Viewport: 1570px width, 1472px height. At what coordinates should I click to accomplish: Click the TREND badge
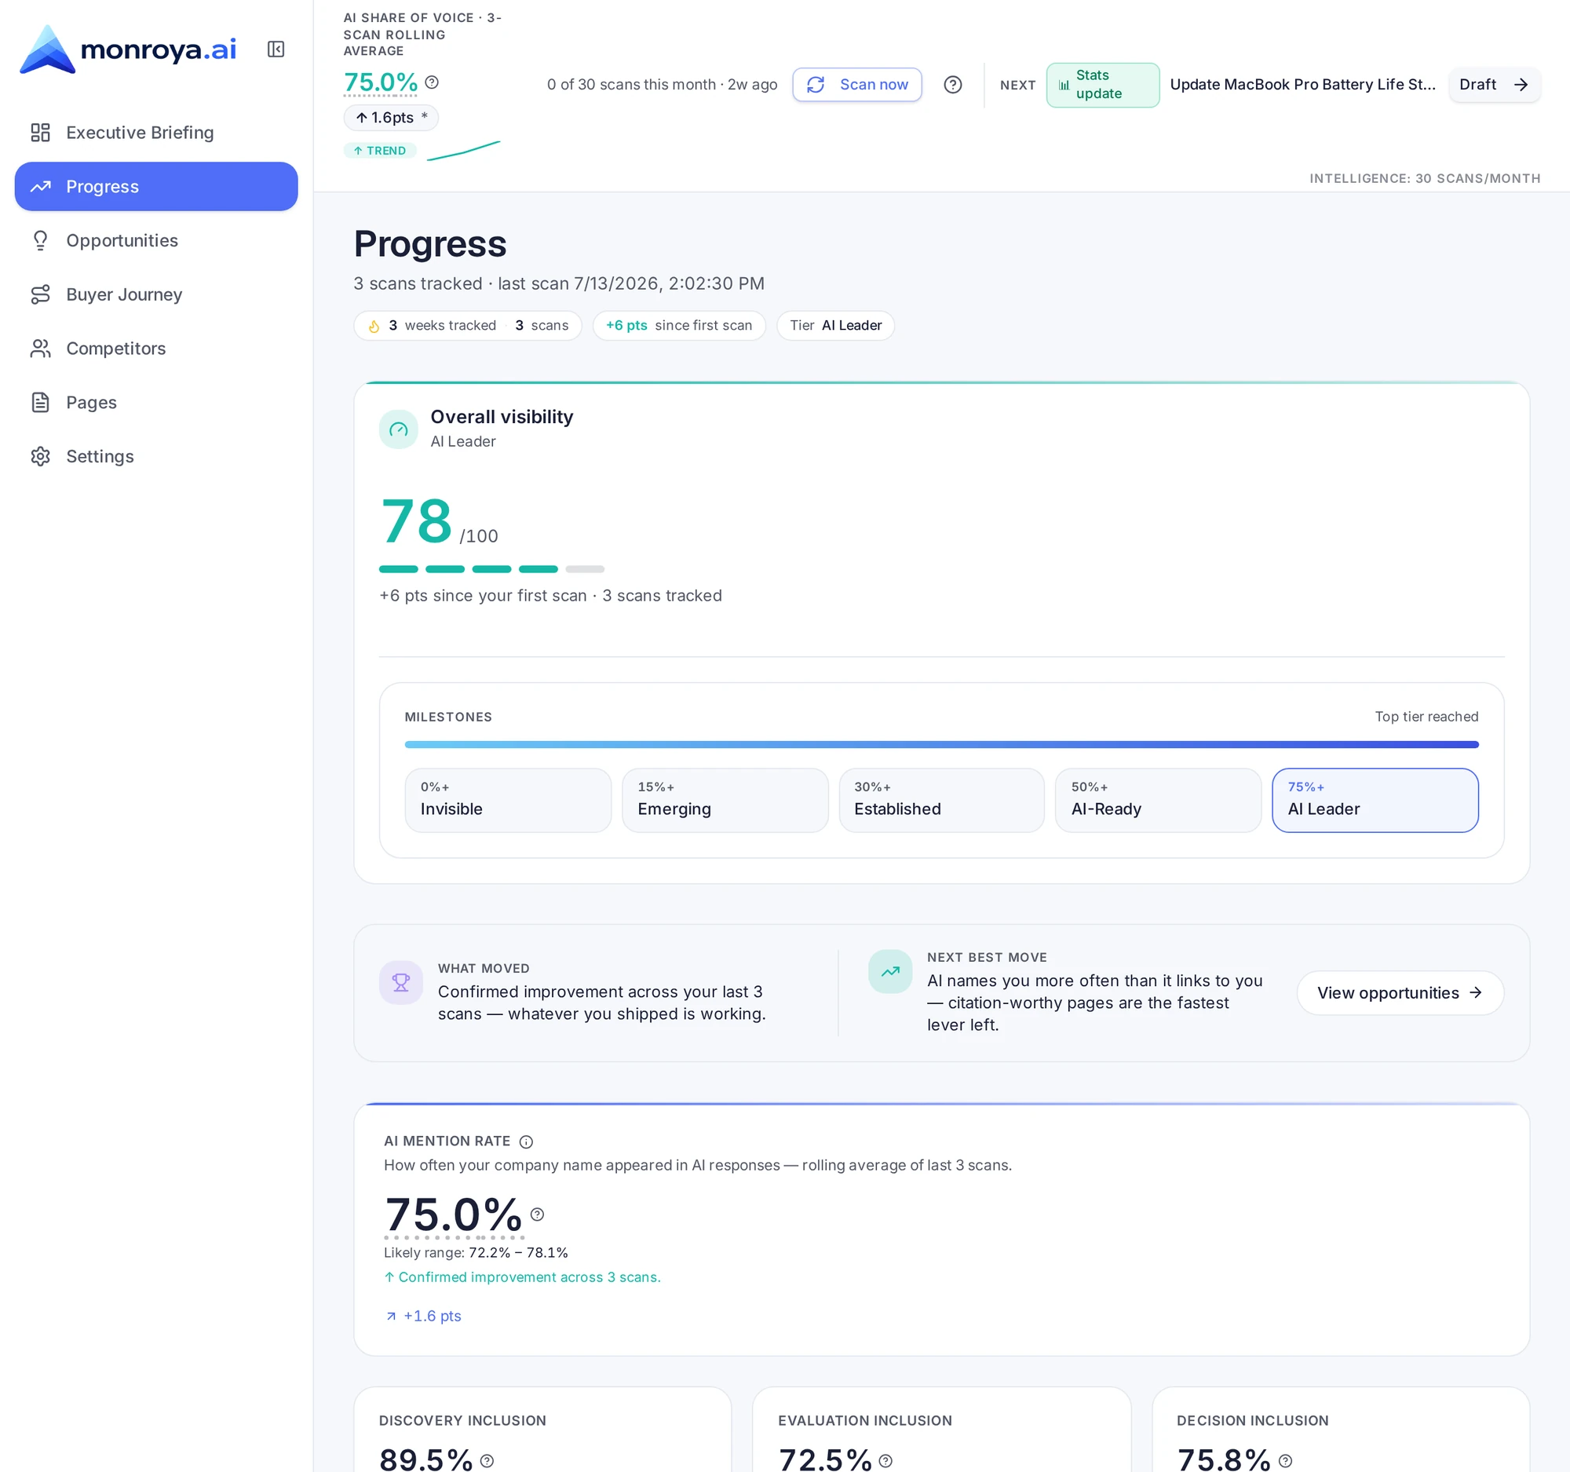point(380,150)
